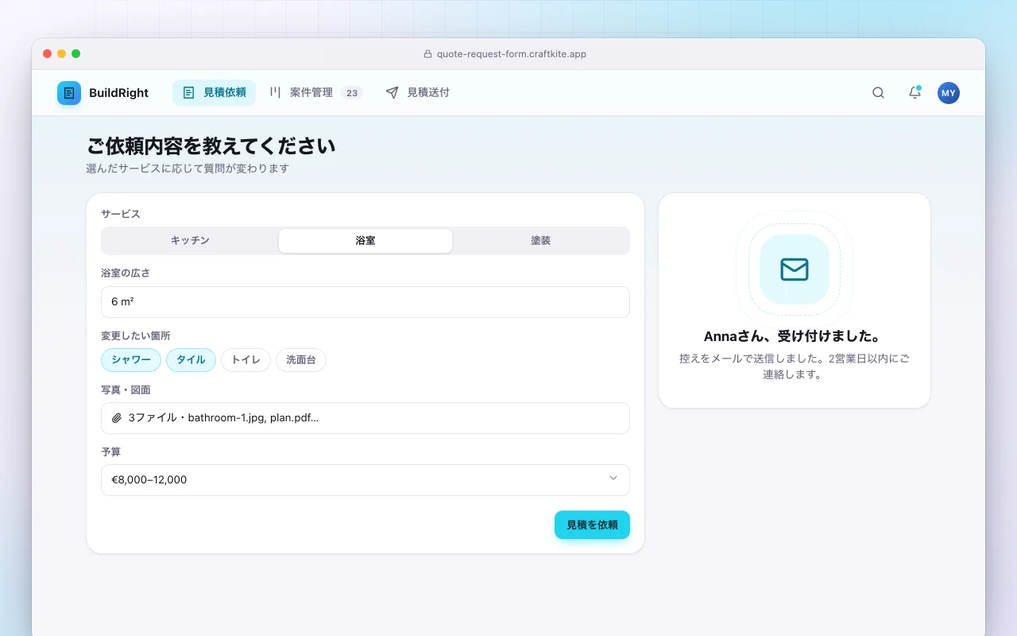1017x636 pixels.
Task: Click the lock icon in address bar
Action: [x=427, y=54]
